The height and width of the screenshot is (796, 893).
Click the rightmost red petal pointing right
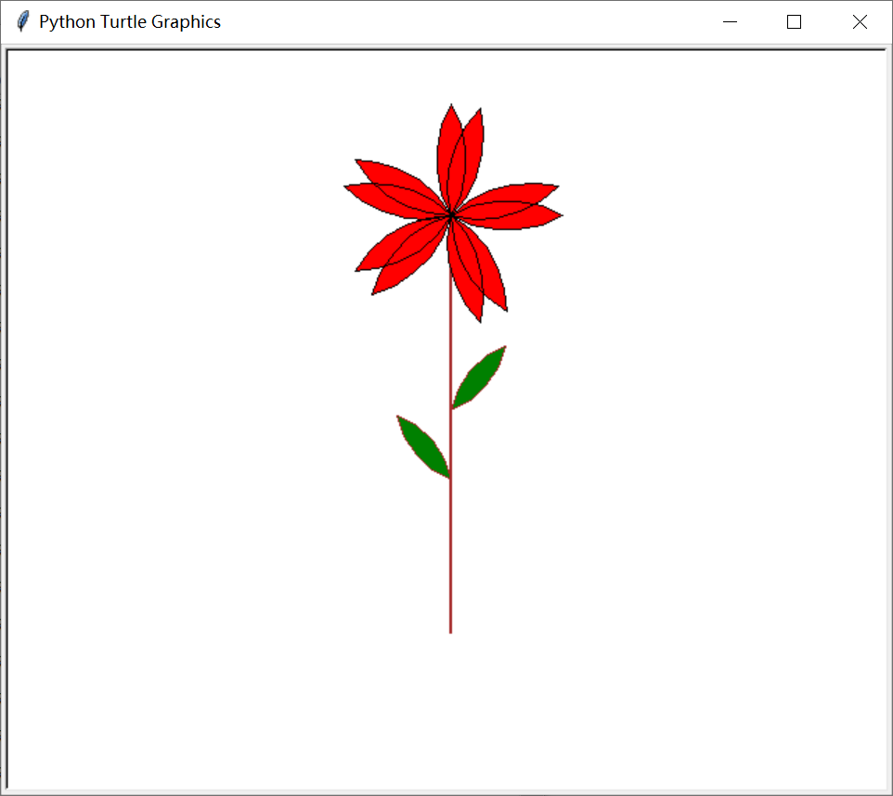512,216
